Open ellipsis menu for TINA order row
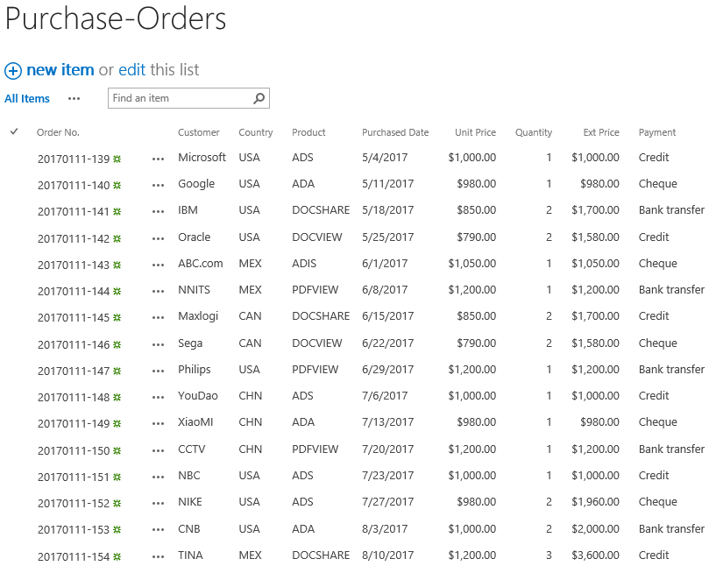Screen dimensions: 716x566 click(x=158, y=557)
